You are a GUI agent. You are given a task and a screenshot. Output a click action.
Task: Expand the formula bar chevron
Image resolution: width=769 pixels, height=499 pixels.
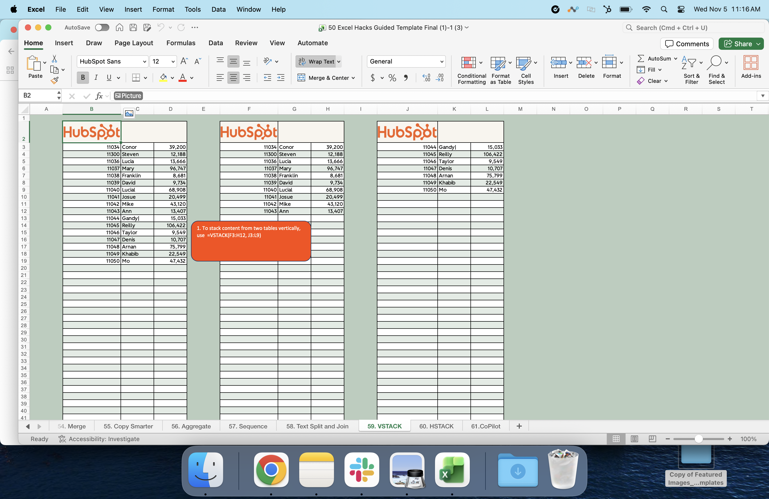click(763, 96)
